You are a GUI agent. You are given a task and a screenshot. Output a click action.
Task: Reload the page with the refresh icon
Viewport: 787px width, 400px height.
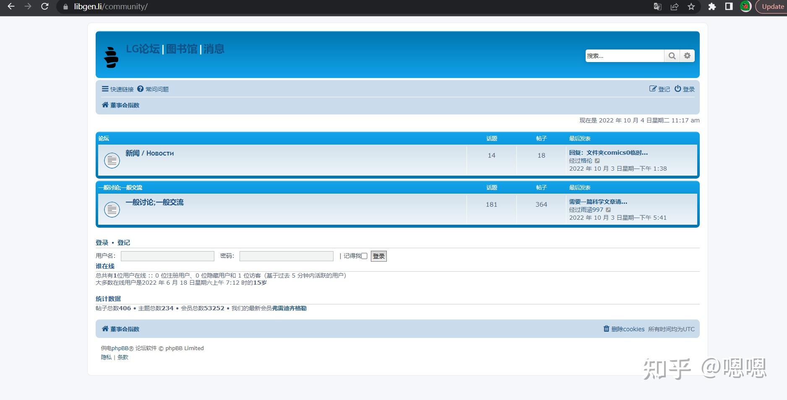pos(45,7)
